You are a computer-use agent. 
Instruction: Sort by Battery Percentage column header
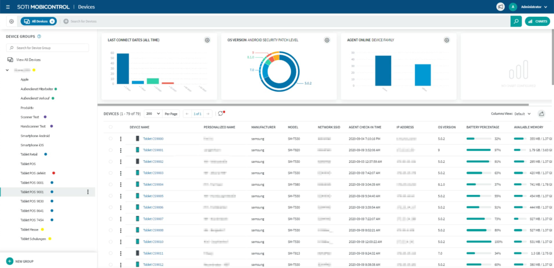[483, 127]
